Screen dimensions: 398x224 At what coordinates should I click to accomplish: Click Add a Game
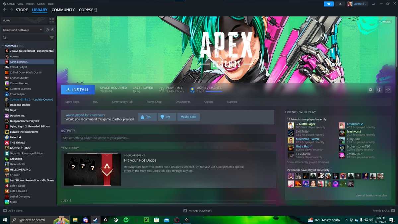(13, 211)
